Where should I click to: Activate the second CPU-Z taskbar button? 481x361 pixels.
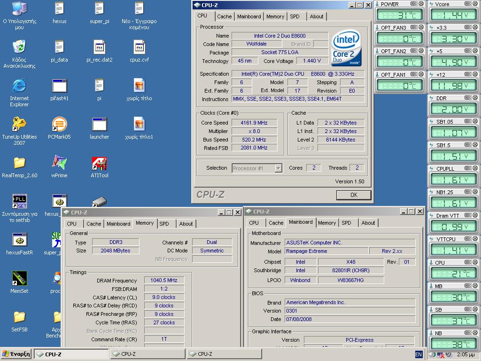[x=148, y=354]
